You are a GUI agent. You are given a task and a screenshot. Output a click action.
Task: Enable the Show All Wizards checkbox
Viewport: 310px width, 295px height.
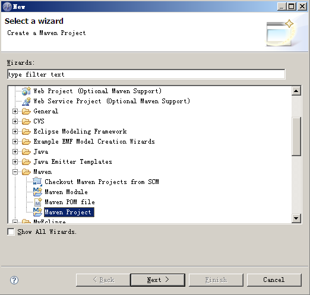pyautogui.click(x=11, y=231)
